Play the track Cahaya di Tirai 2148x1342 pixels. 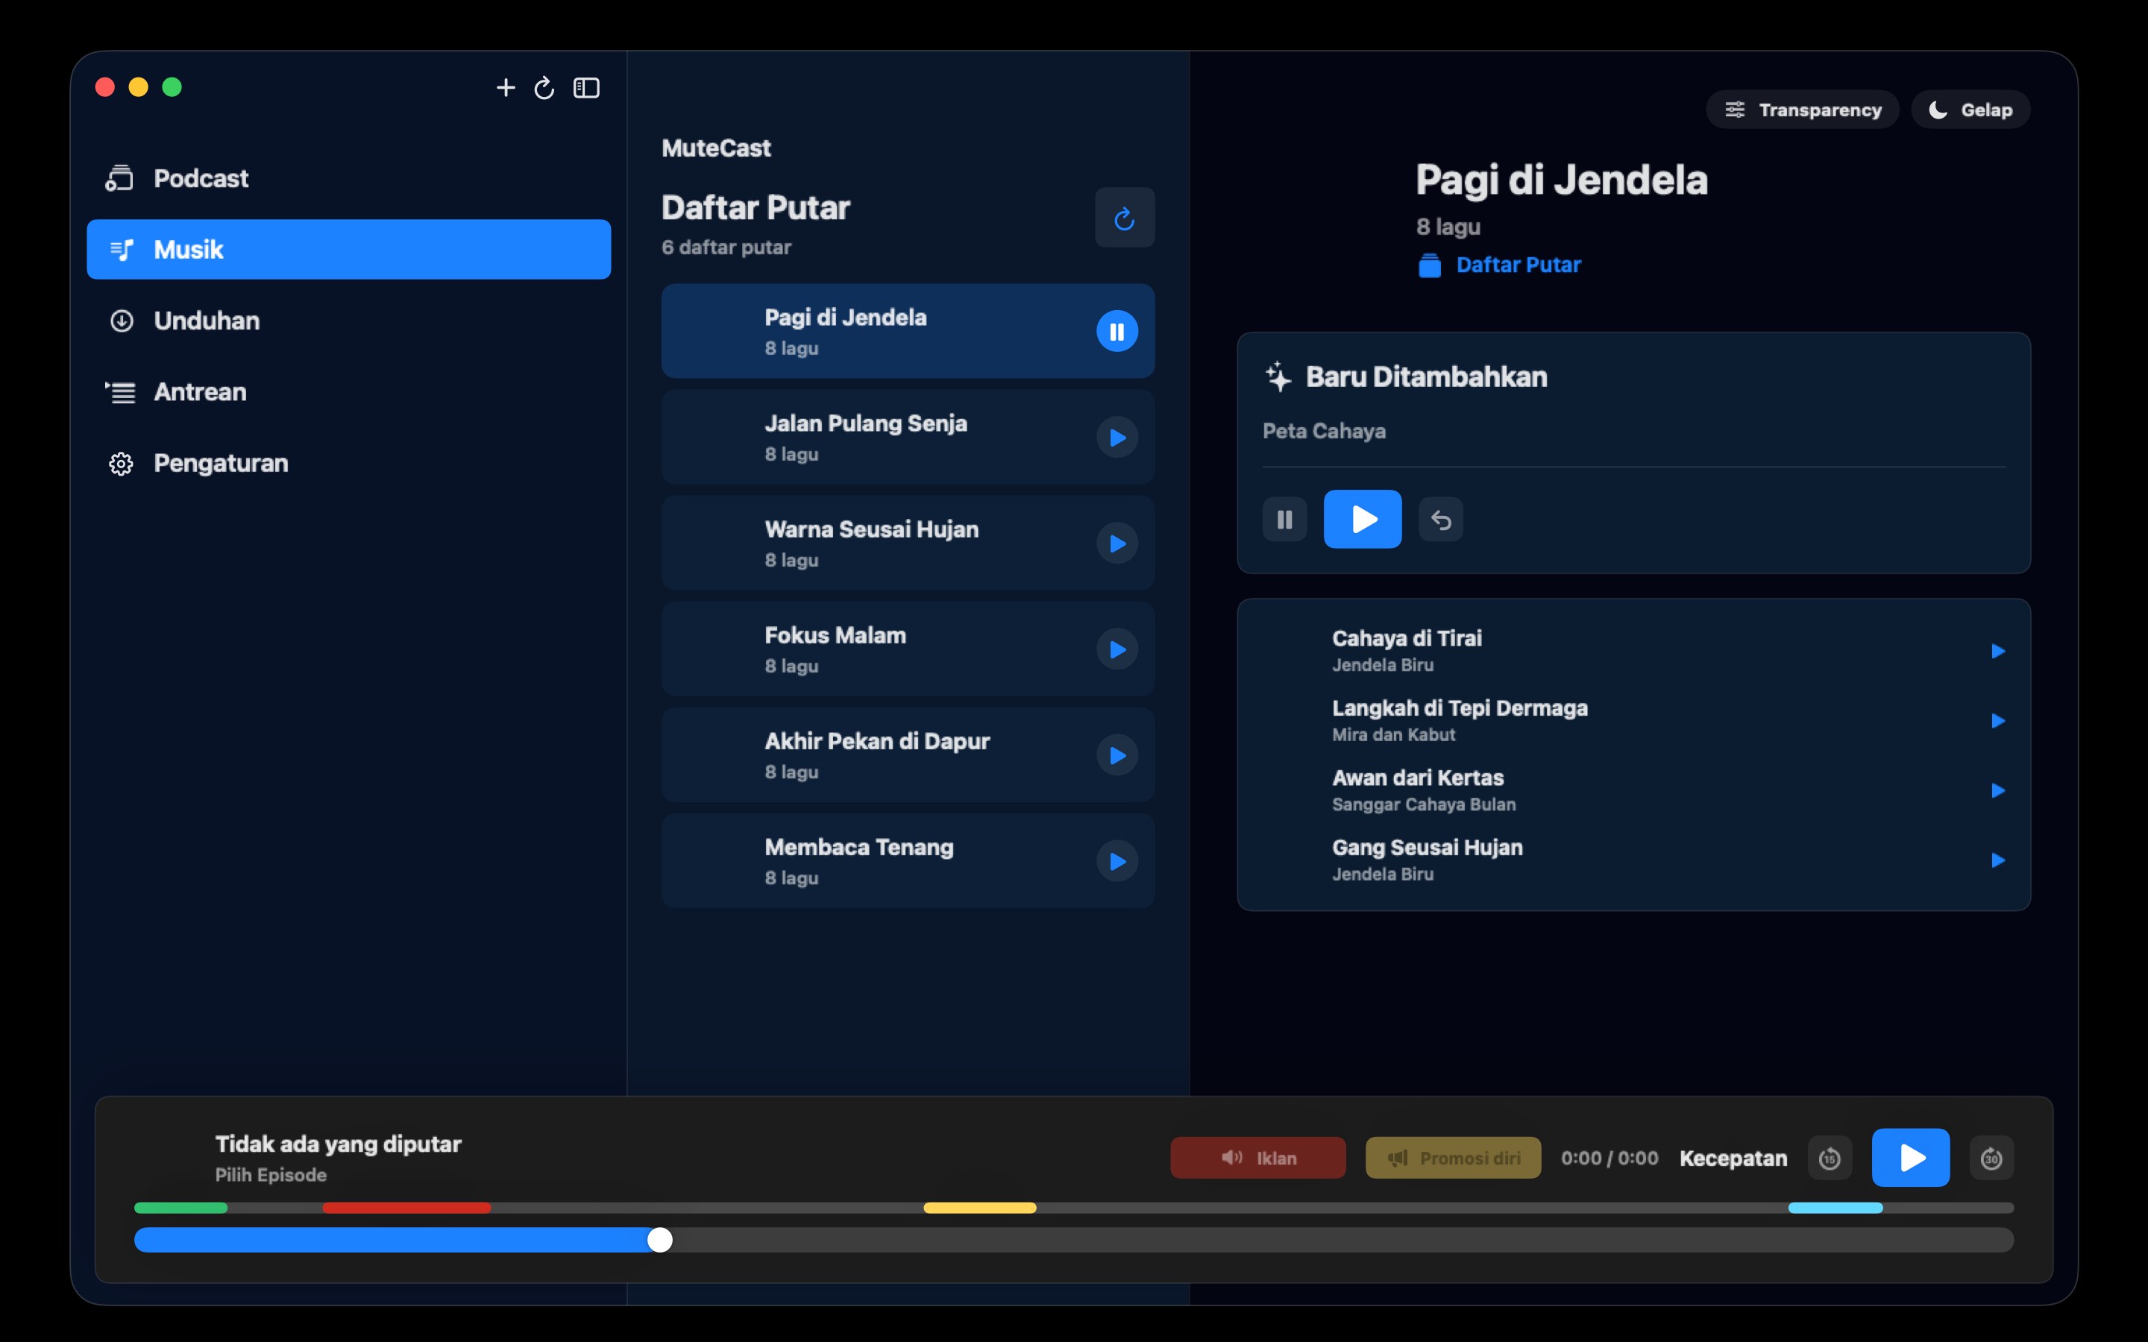point(1997,651)
